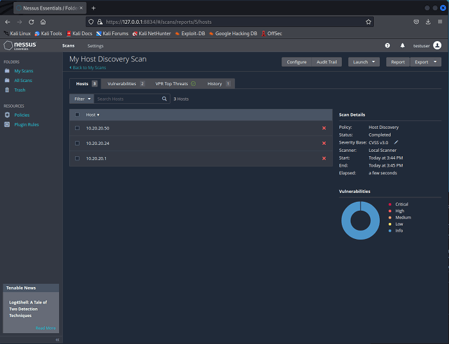
Task: Click the blue Info donut chart ring
Action: [346, 221]
